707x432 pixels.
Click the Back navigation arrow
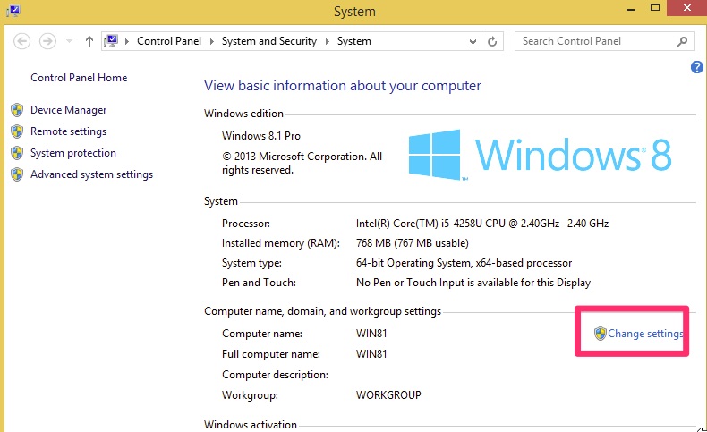point(21,41)
